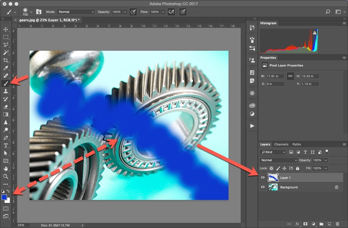
Task: Toggle Quick Mask mode
Action: pos(6,208)
